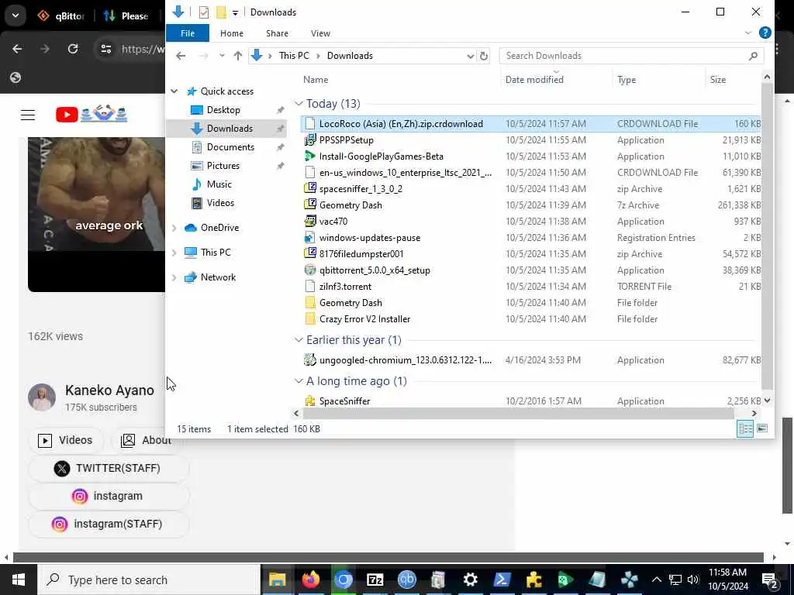Screen dimensions: 794x595
Task: Select Videos in the navigation pane
Action: click(x=219, y=203)
